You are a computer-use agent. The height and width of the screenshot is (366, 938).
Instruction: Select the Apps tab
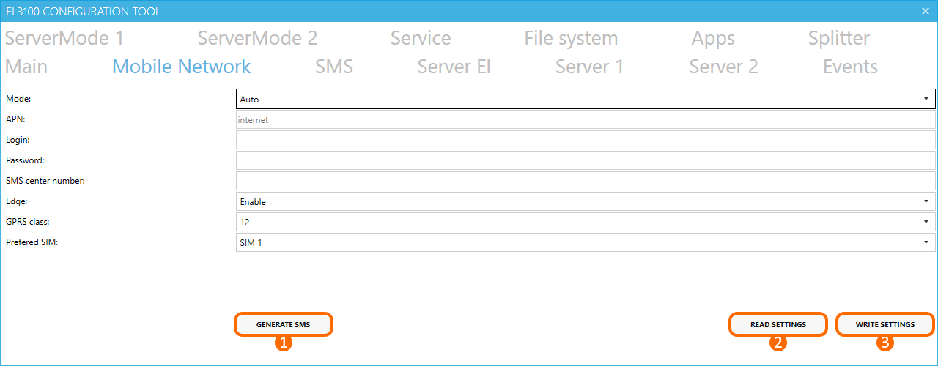[x=713, y=38]
